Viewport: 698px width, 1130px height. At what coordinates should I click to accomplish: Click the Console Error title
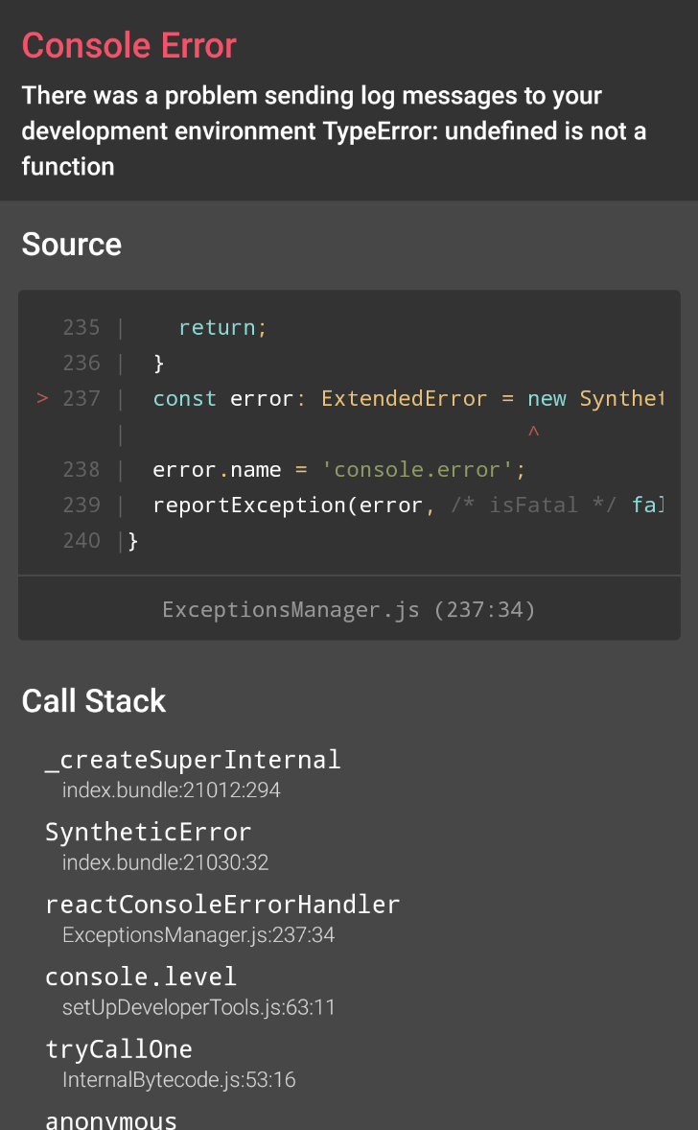point(128,45)
